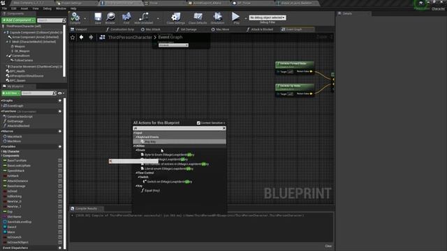This screenshot has height=251, width=447.
Task: Start the game with the Play button
Action: 235,17
